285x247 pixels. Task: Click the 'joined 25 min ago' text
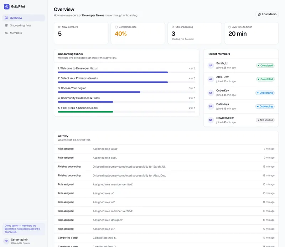click(226, 68)
